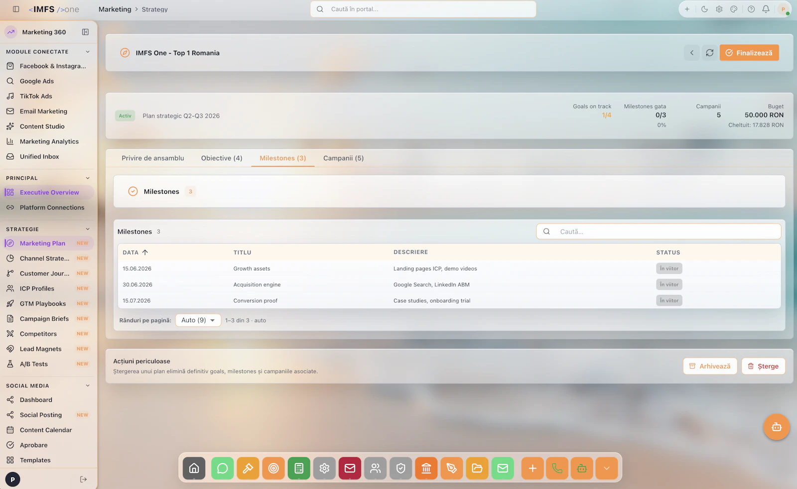797x489 pixels.
Task: Open the Rânduri pe pagină Auto (9) dropdown
Action: pyautogui.click(x=198, y=320)
